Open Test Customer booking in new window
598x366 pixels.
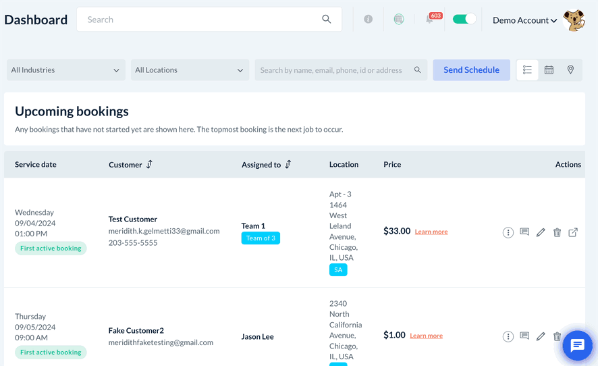pyautogui.click(x=573, y=232)
